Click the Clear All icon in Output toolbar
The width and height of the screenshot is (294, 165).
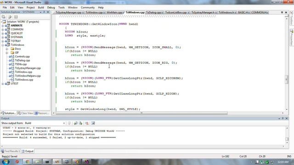click(x=87, y=123)
